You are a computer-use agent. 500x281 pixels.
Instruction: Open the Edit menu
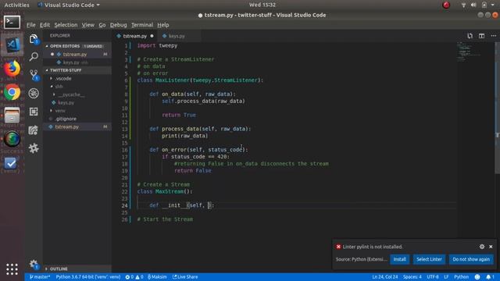point(45,25)
